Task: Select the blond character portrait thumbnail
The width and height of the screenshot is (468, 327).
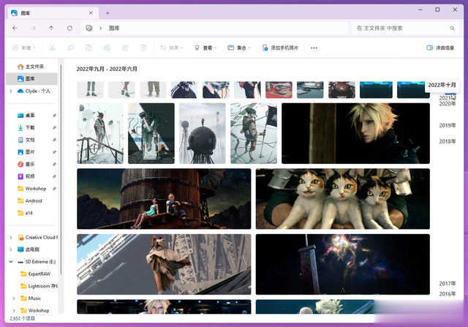Action: click(x=355, y=133)
